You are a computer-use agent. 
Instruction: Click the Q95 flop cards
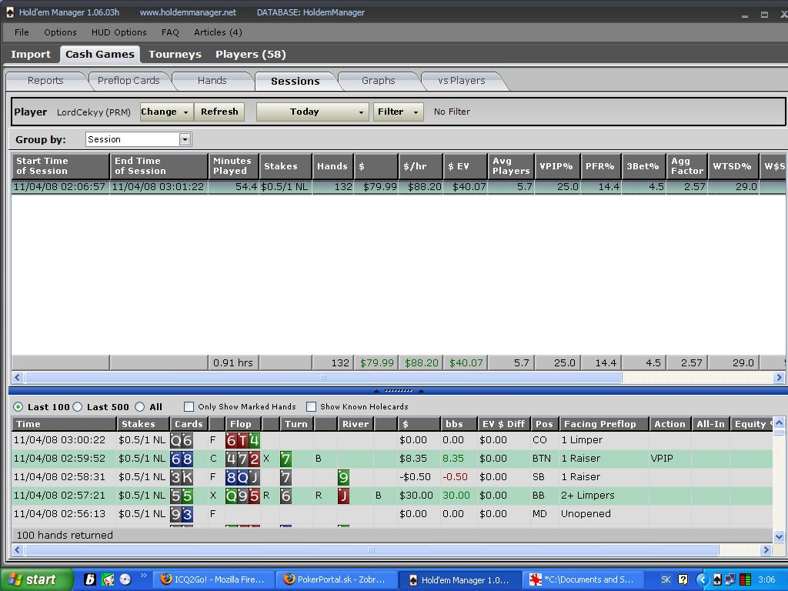(x=242, y=496)
